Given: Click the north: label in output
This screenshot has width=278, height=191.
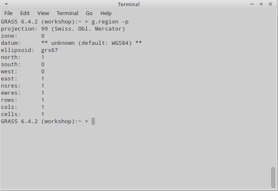Looking at the screenshot, I should pos(10,57).
